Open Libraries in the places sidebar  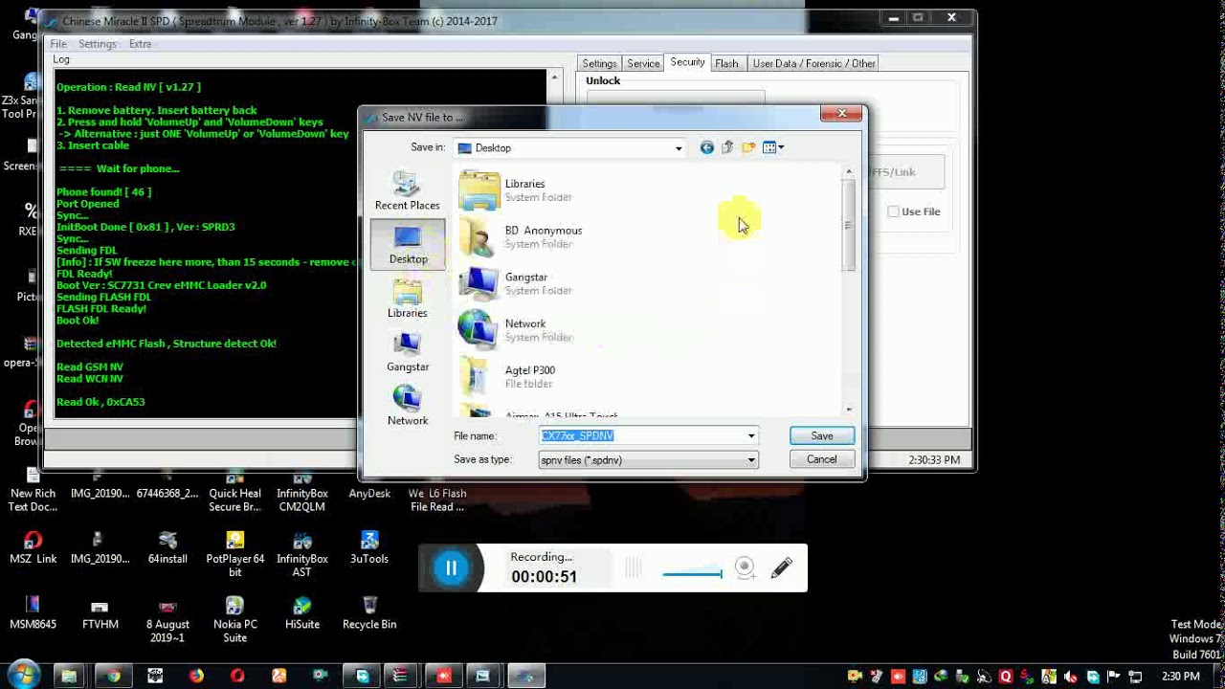408,300
